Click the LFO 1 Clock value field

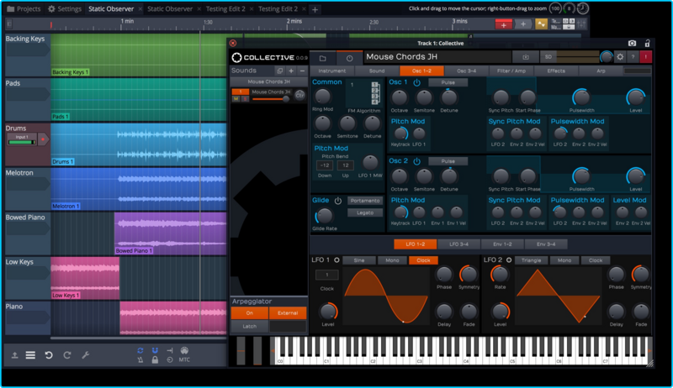click(326, 275)
